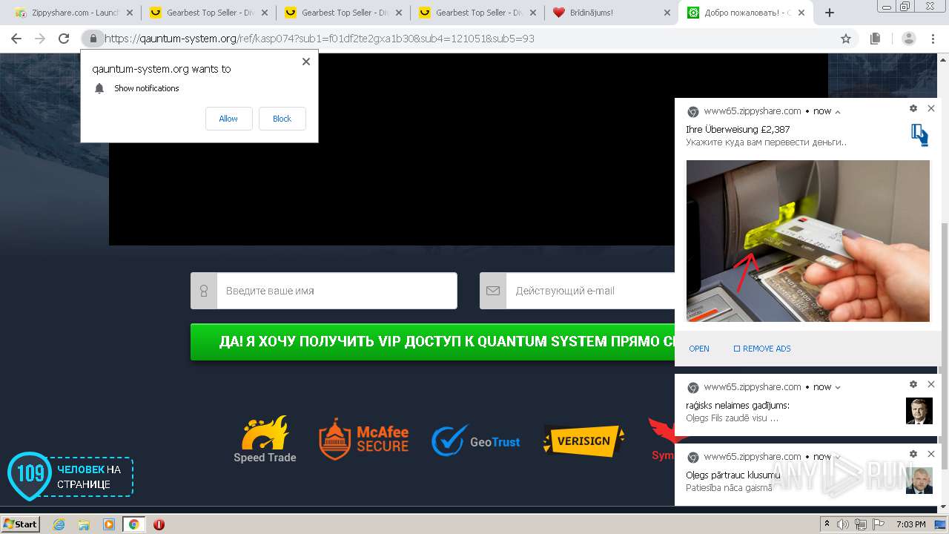
Task: Click the McAfee Secure badge
Action: pyautogui.click(x=363, y=439)
